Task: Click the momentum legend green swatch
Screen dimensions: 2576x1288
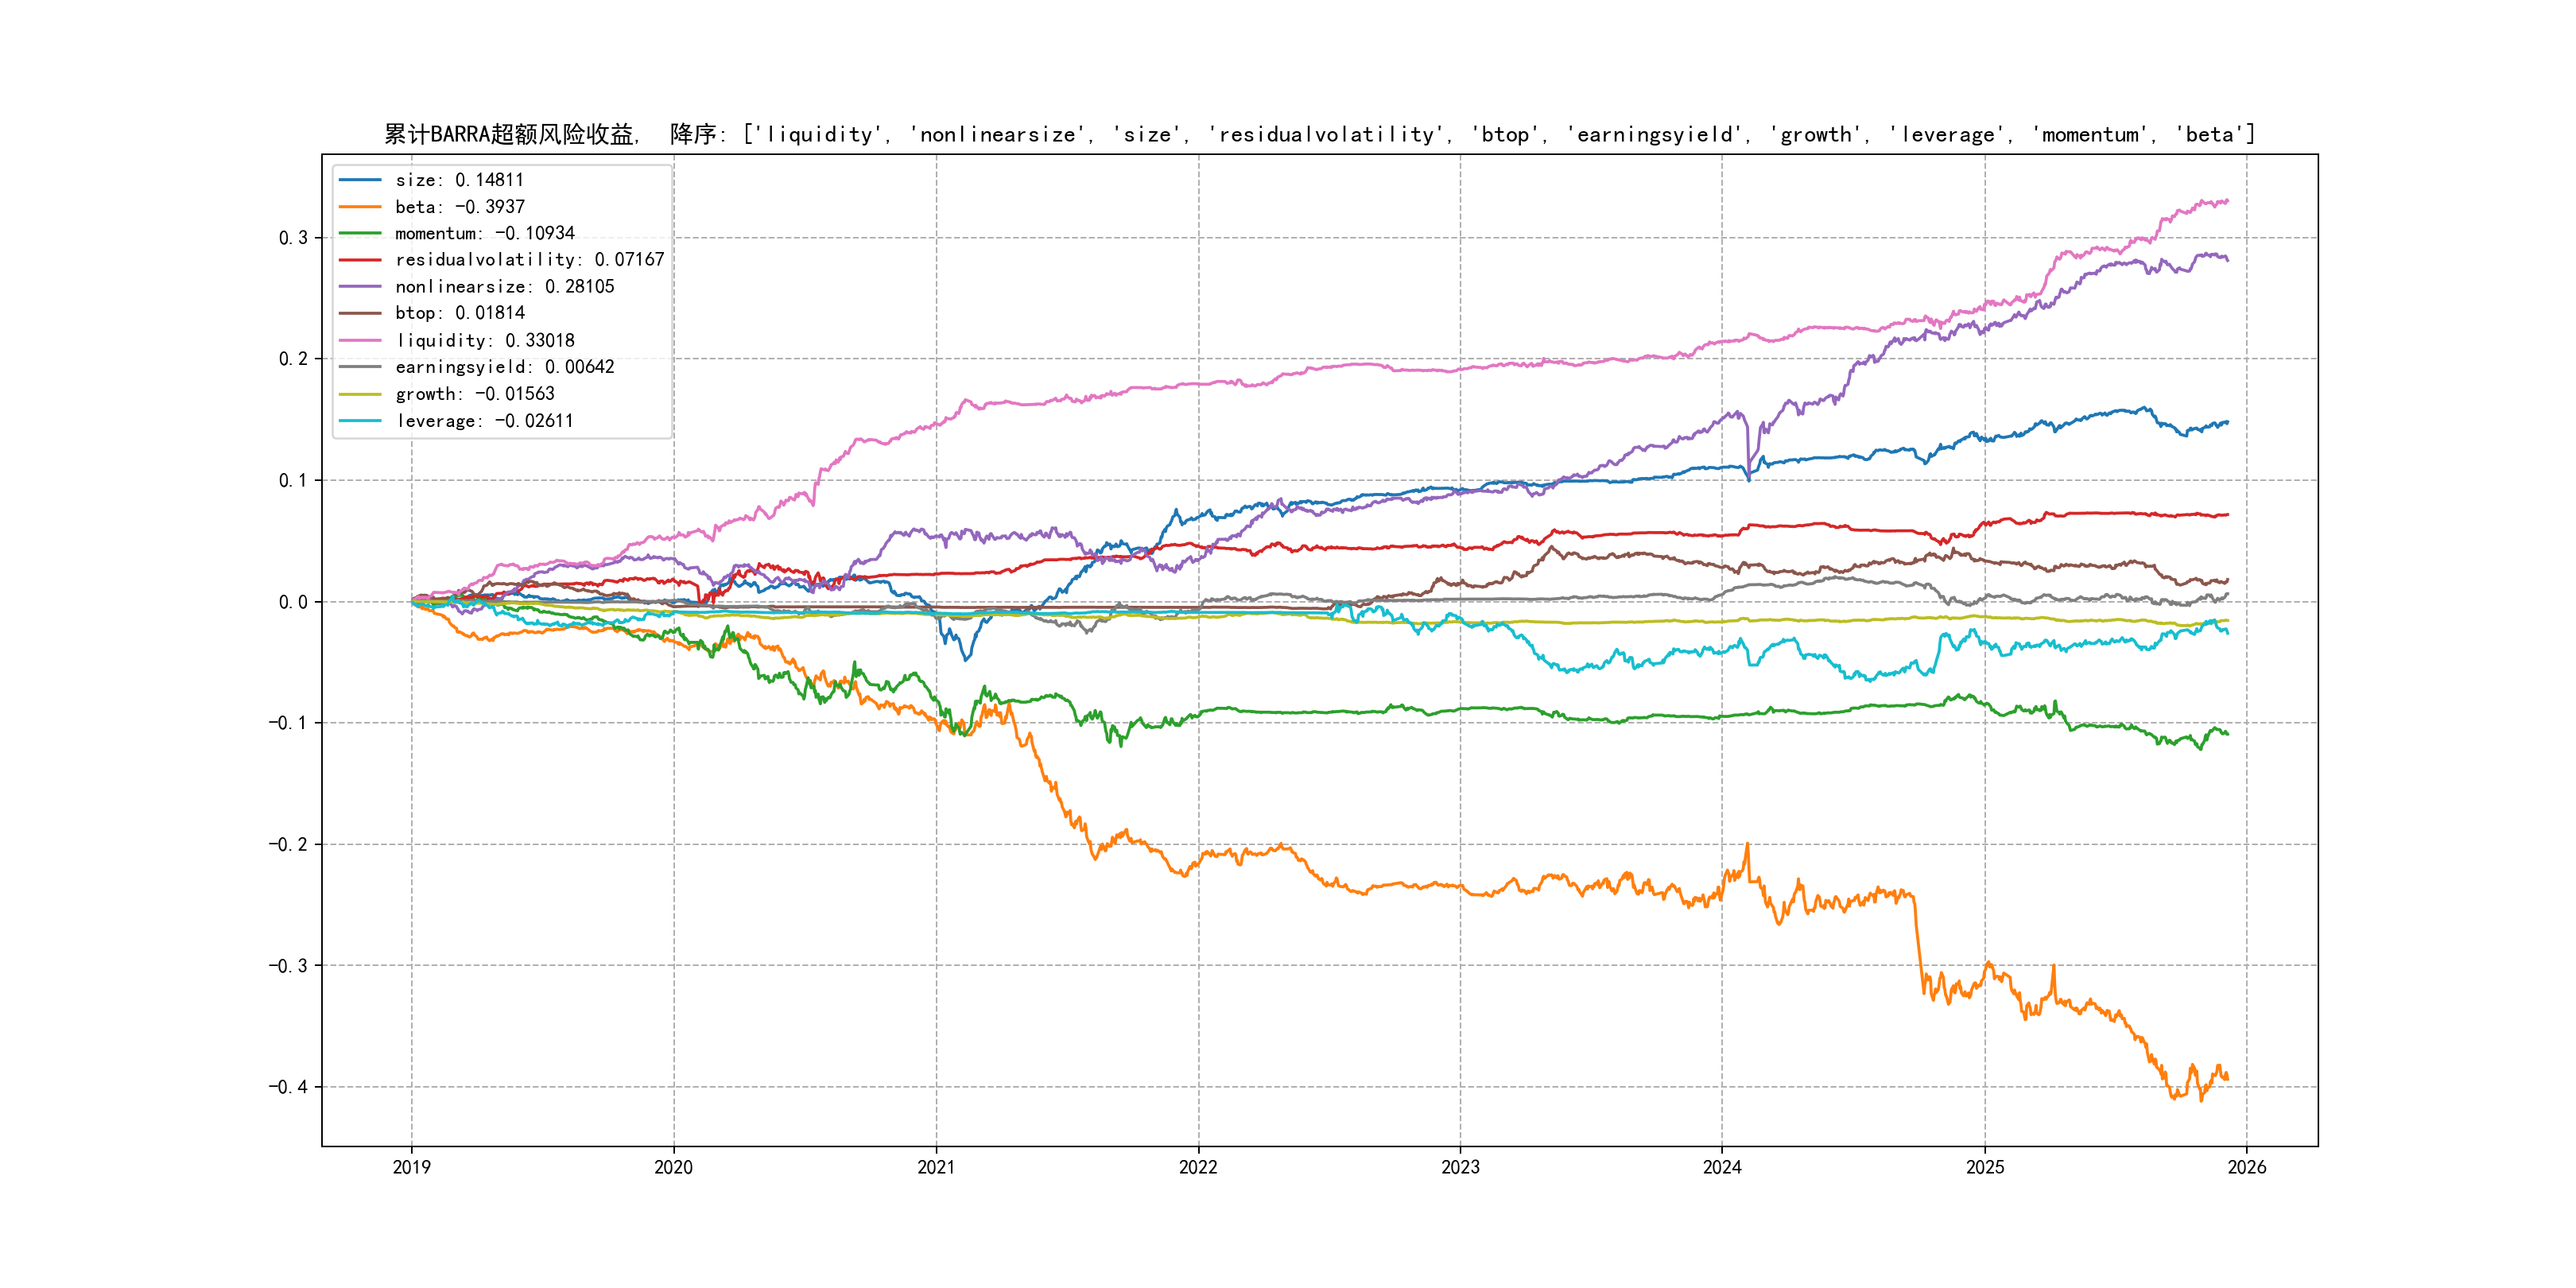Action: tap(360, 233)
